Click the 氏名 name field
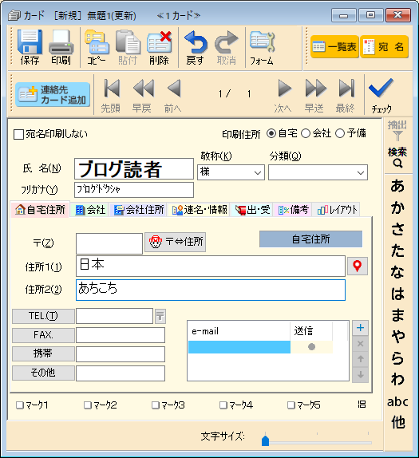This screenshot has width=419, height=458. [x=134, y=169]
